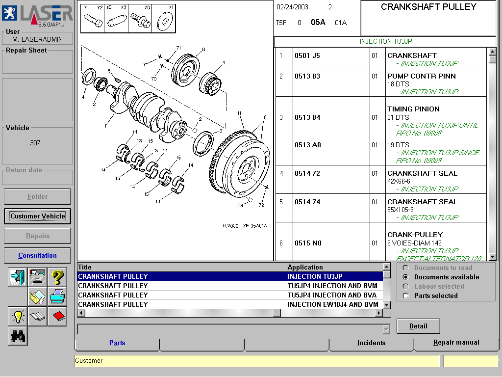
Task: Select the Labour selected radio button
Action: pos(405,286)
